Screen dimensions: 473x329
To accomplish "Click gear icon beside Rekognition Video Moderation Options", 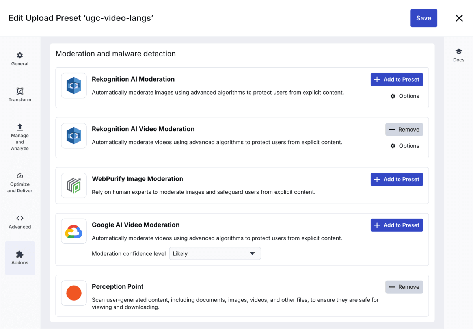I will [x=393, y=146].
